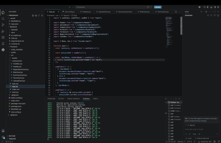Click the code minimap overview
Viewport: 221px width, 143px height.
169,32
